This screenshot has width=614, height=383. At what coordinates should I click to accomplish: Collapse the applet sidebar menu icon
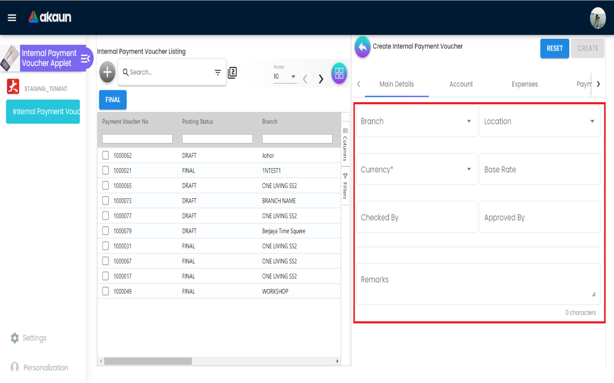(85, 59)
